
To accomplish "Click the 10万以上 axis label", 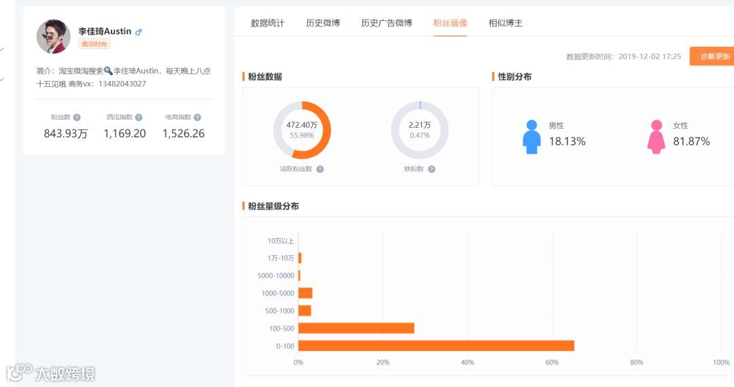I will [x=281, y=241].
